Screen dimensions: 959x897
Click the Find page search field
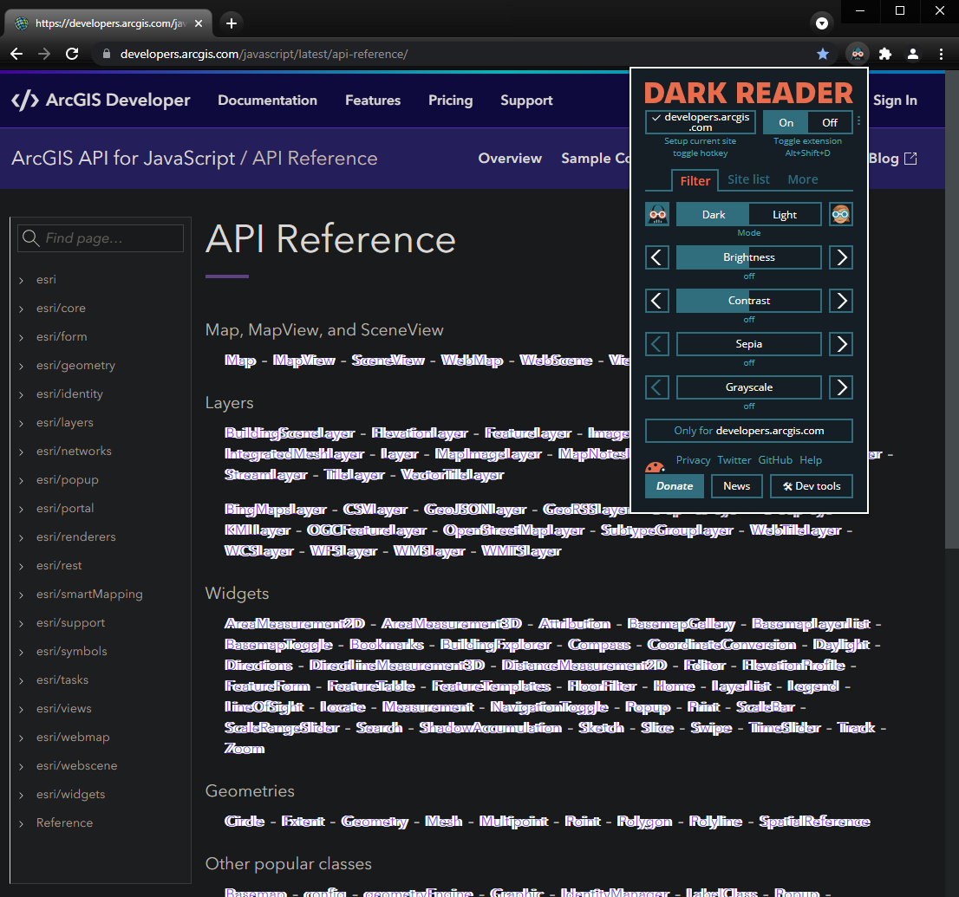pyautogui.click(x=101, y=237)
